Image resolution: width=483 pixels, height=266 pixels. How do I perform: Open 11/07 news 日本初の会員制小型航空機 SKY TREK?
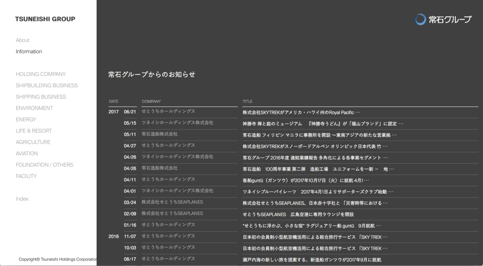[x=315, y=237]
